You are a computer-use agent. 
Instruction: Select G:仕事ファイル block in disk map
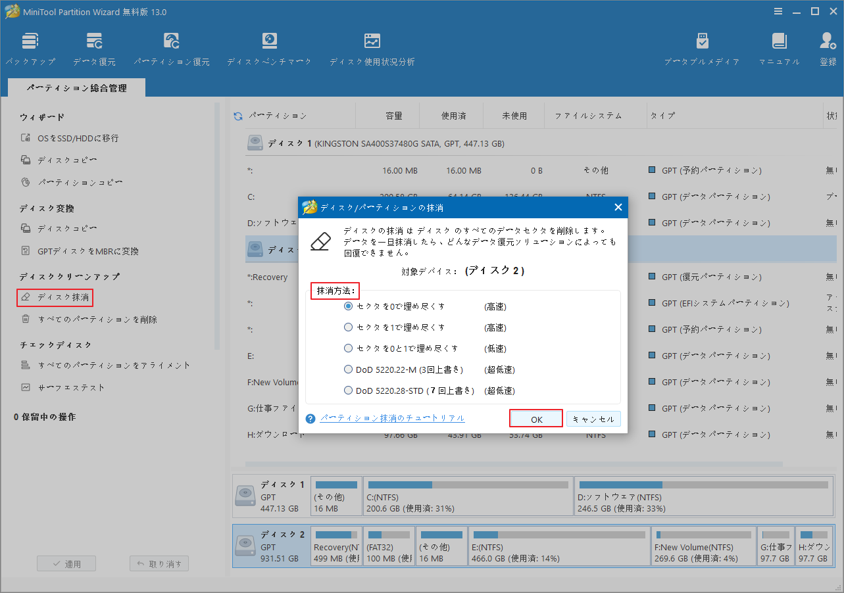pyautogui.click(x=775, y=546)
